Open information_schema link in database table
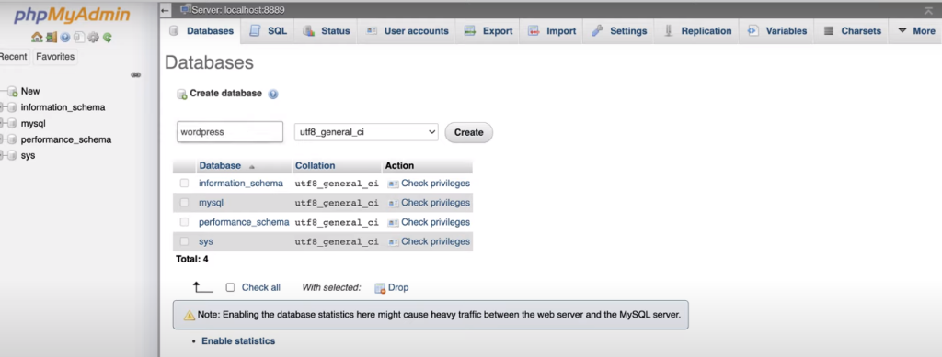Viewport: 942px width, 357px height. pos(241,184)
